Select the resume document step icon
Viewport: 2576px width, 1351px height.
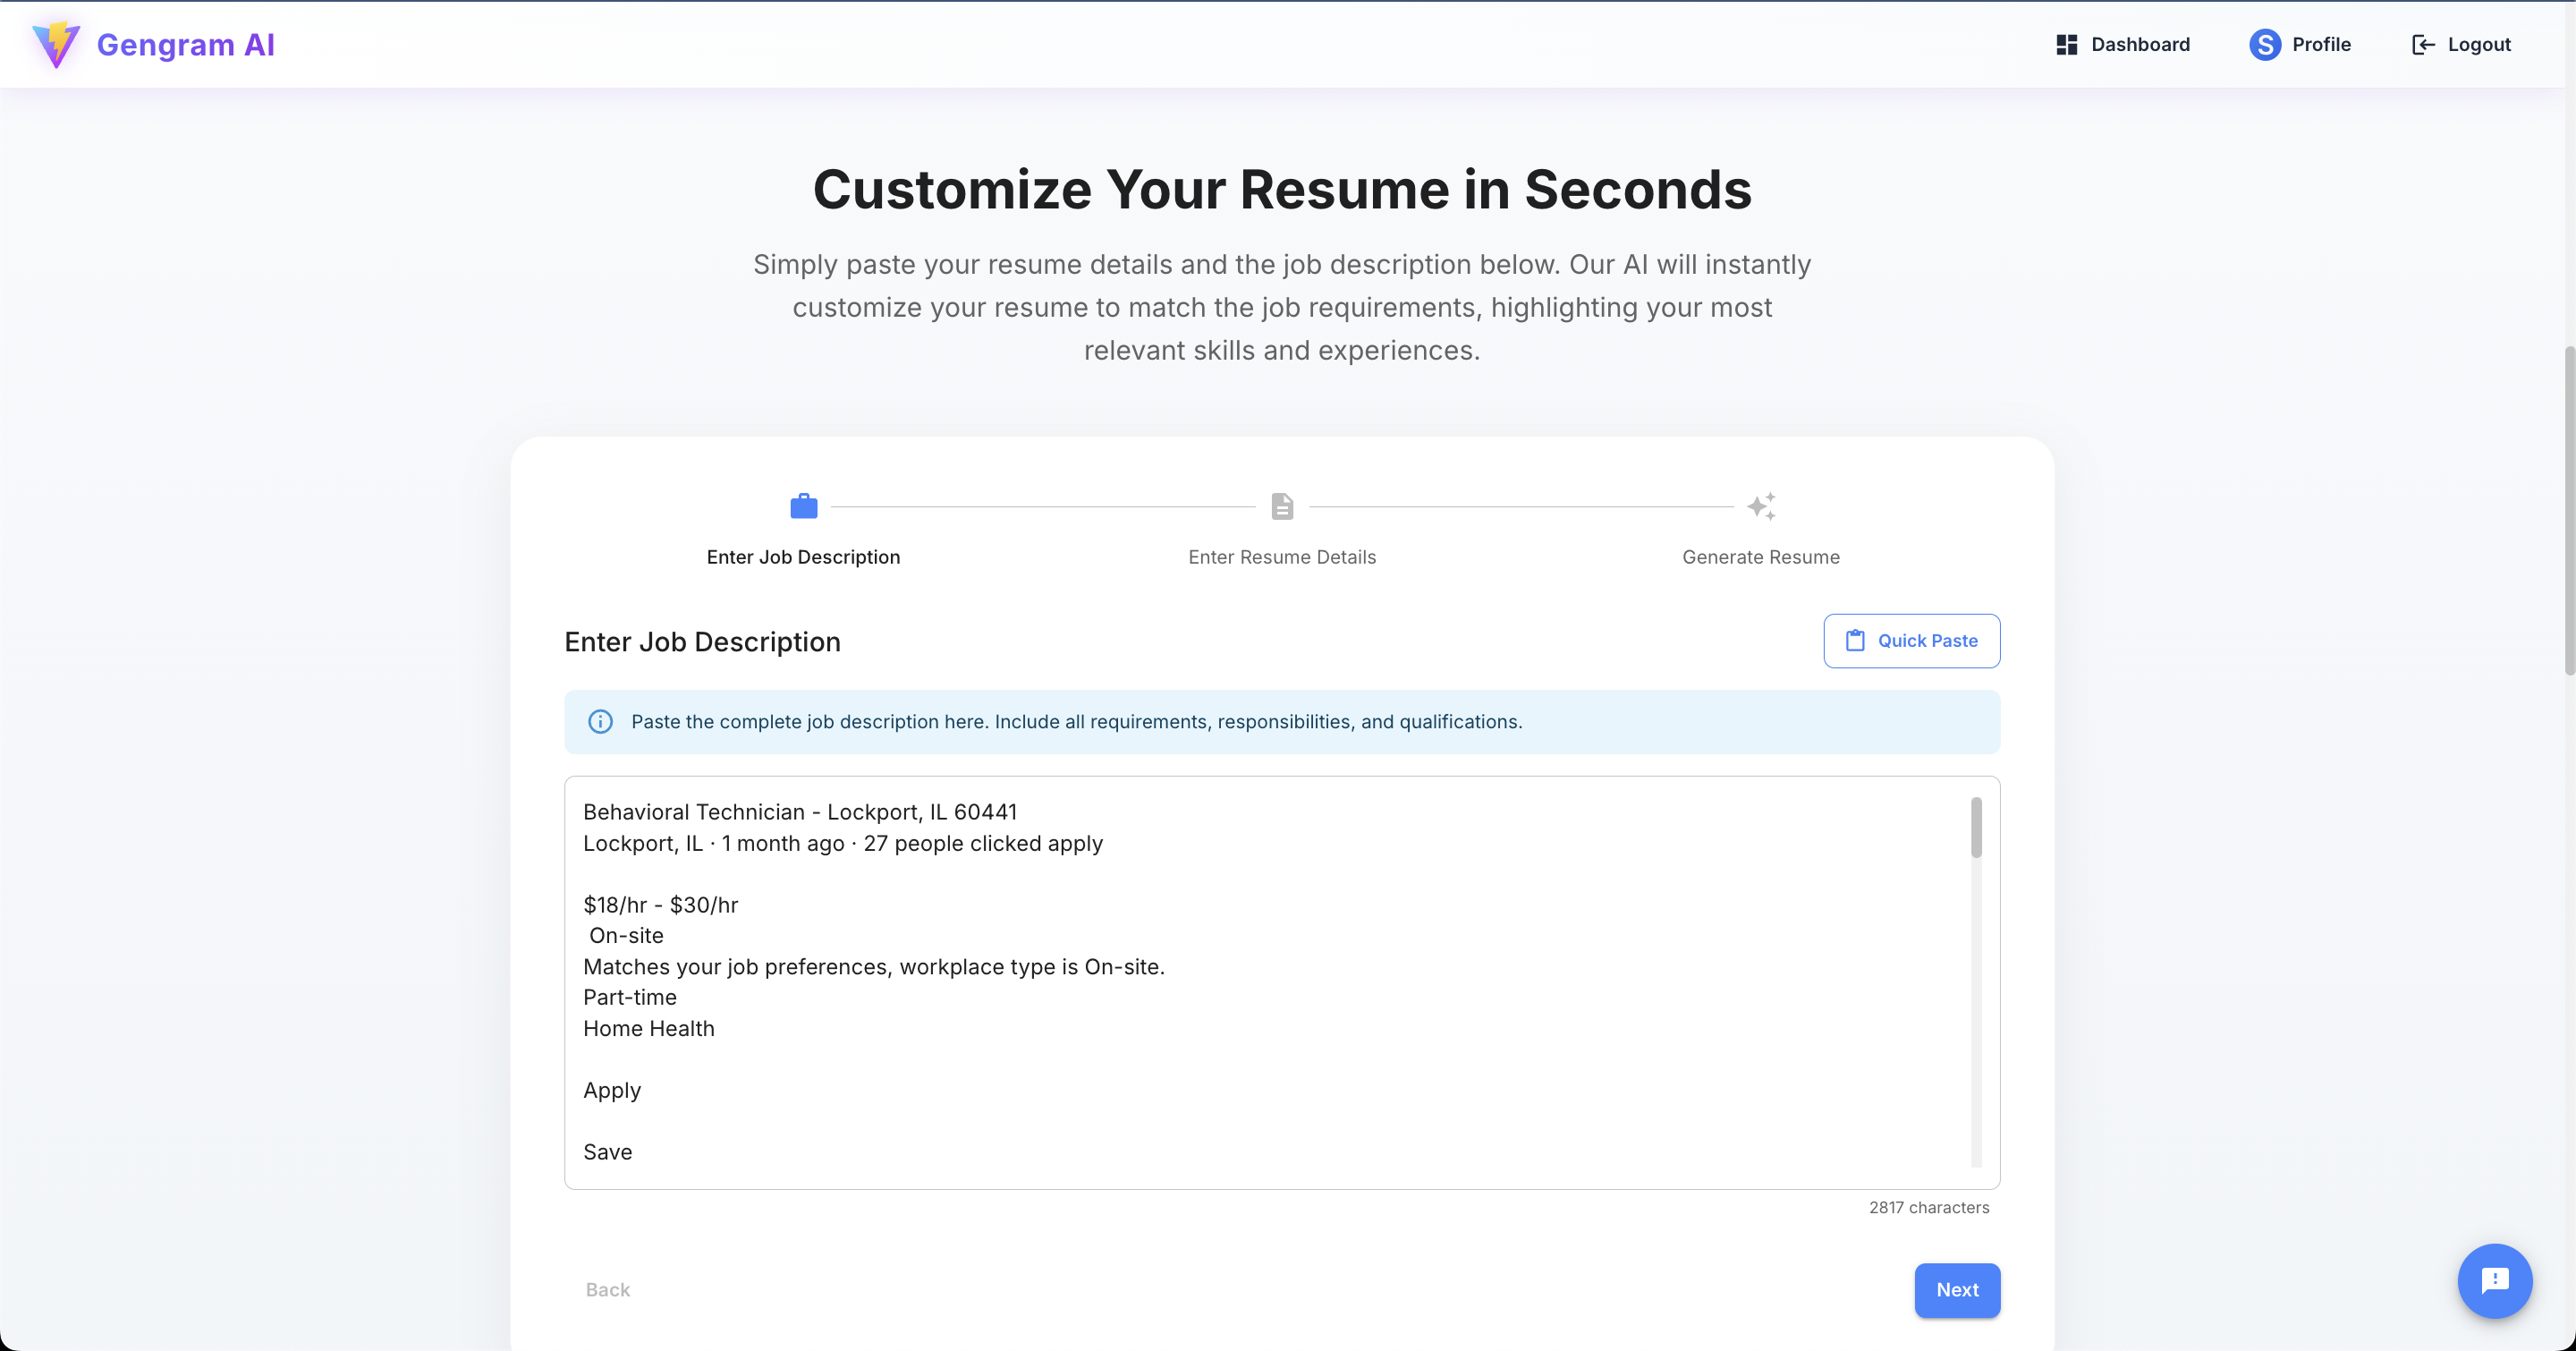click(1282, 507)
